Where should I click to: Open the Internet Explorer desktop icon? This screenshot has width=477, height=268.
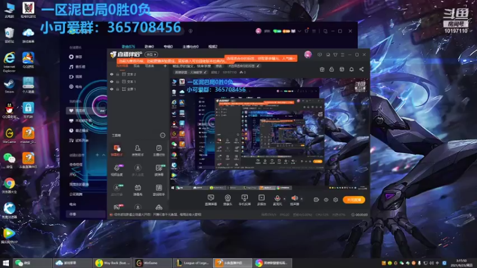pyautogui.click(x=9, y=62)
